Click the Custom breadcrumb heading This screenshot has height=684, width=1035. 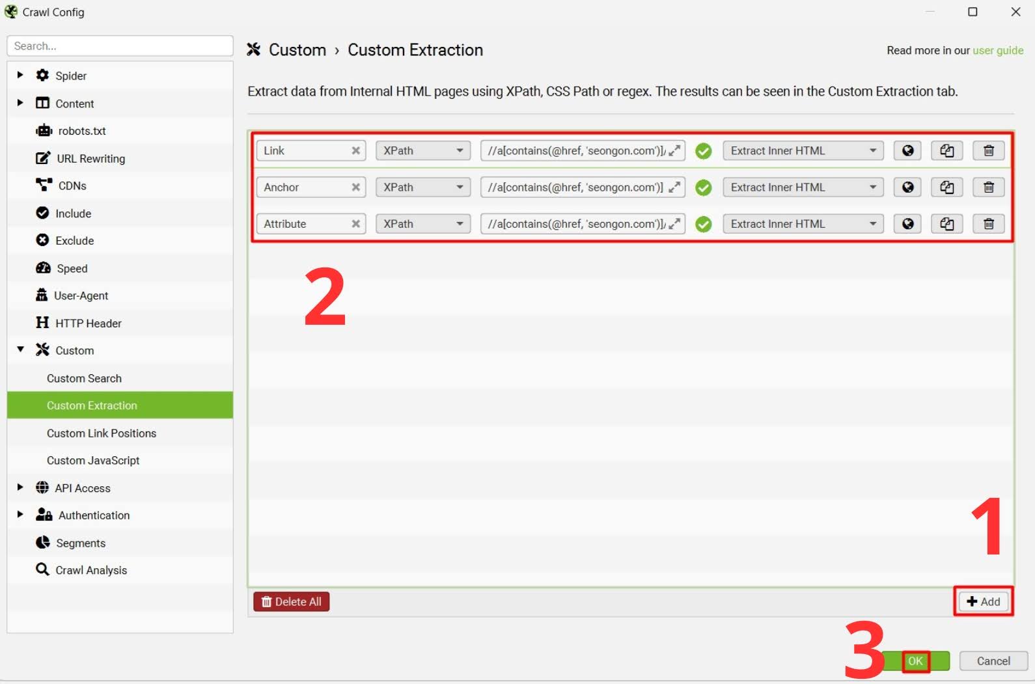[x=297, y=50]
